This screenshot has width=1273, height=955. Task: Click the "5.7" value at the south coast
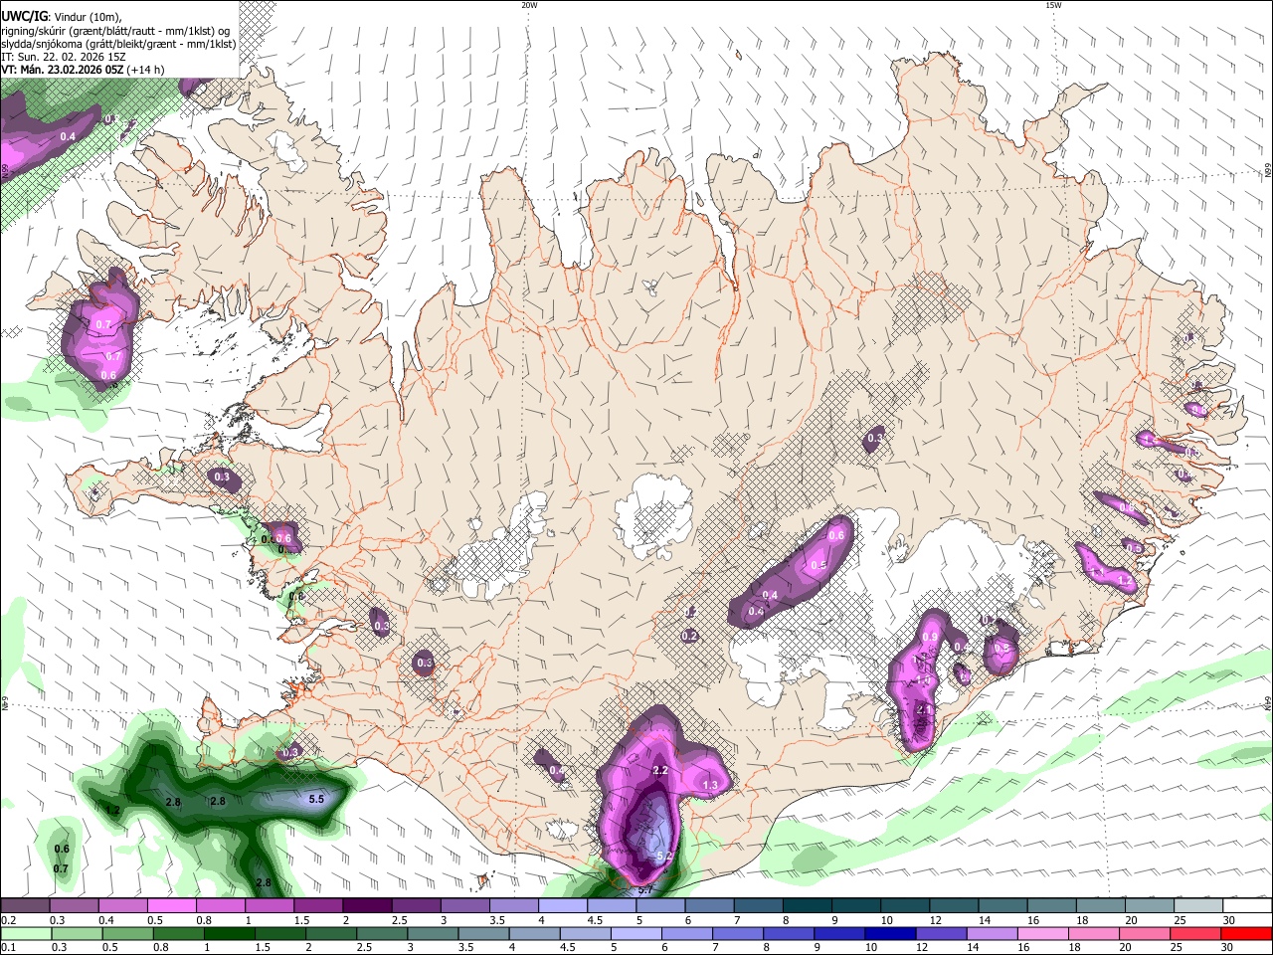[x=644, y=889]
